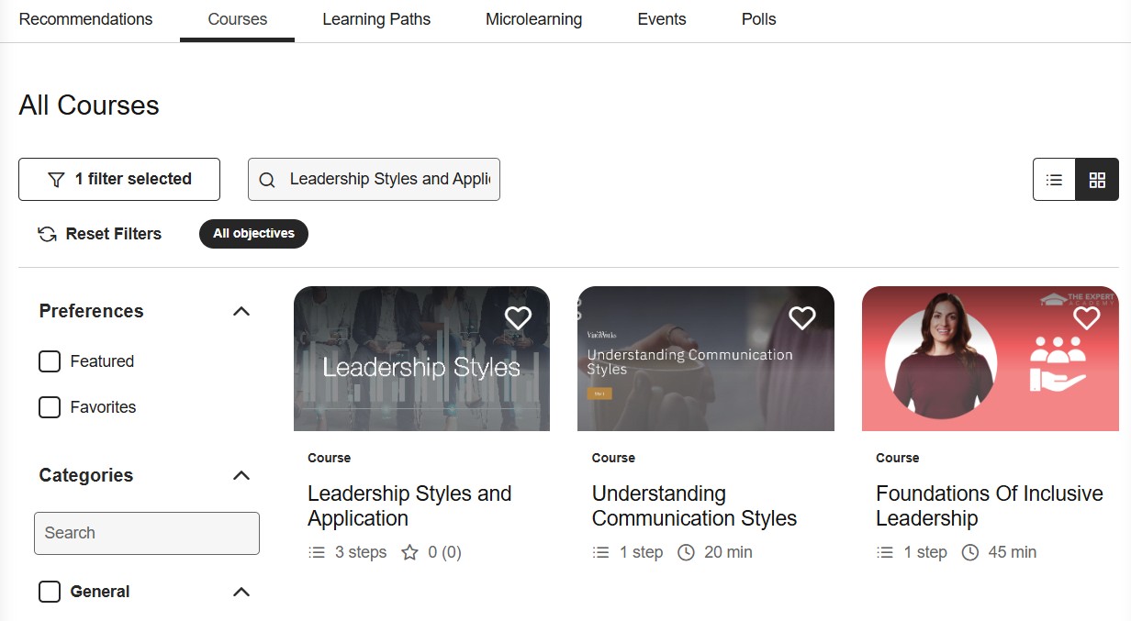The image size is (1131, 621).
Task: Click the clock icon next to 20 min
Action: [686, 552]
